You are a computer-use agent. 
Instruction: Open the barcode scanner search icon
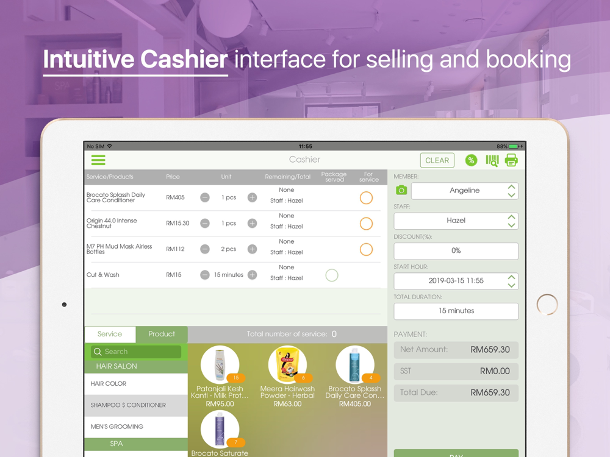coord(492,160)
